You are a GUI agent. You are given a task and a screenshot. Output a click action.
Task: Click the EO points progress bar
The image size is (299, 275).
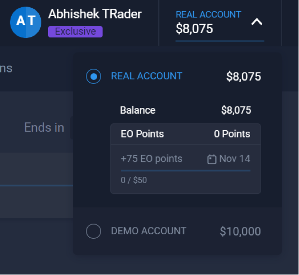[x=185, y=171]
